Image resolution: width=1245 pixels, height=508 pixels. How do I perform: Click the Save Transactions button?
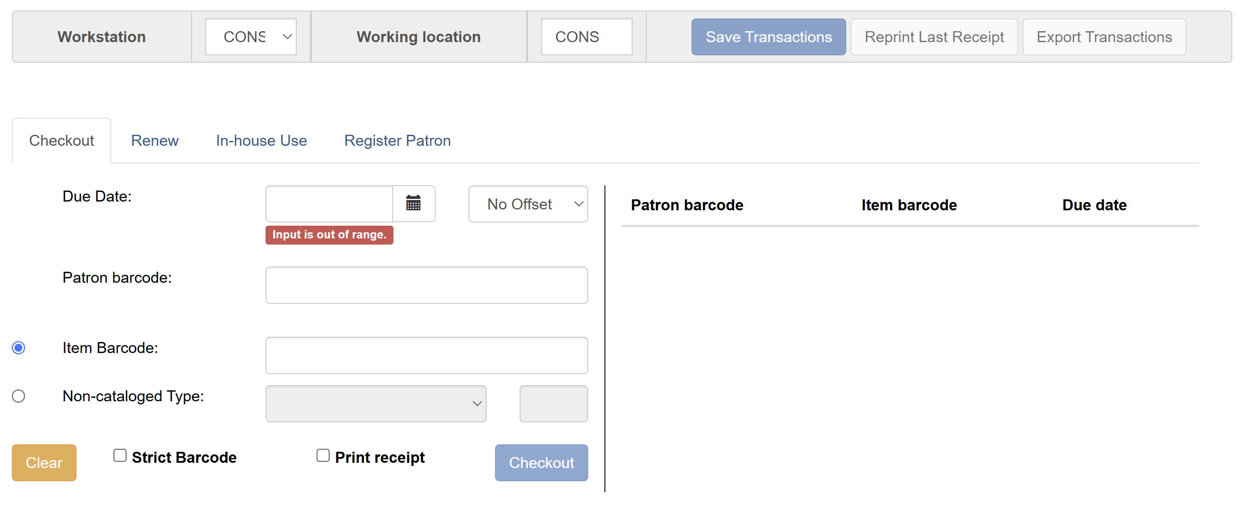(768, 36)
